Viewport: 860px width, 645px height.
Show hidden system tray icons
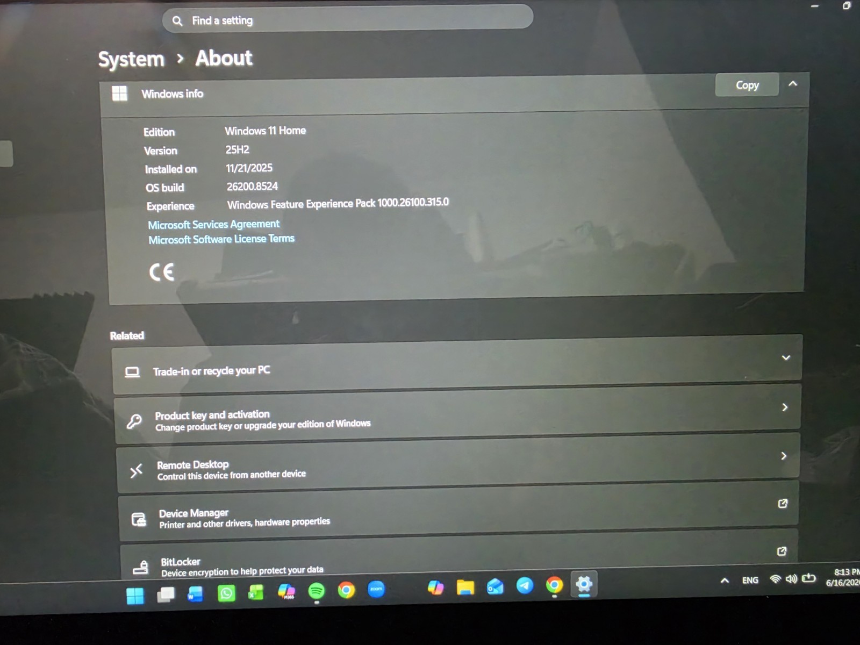tap(725, 580)
